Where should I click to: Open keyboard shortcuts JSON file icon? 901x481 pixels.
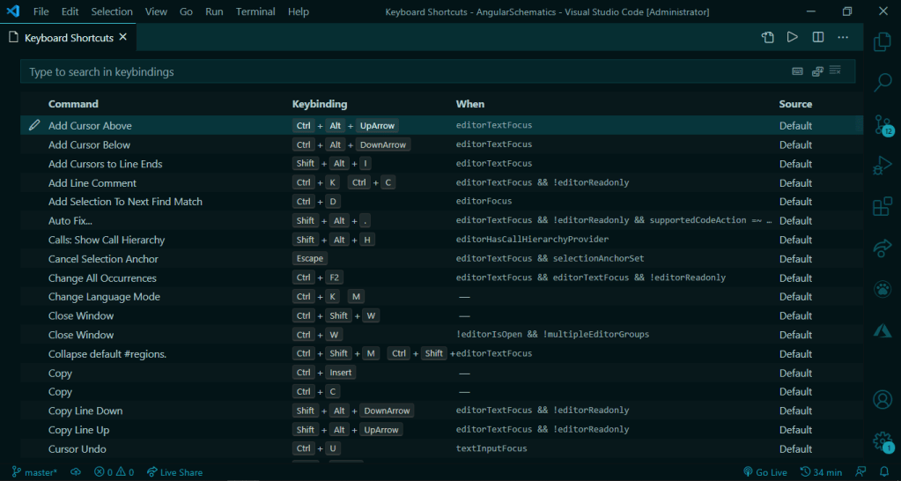click(768, 38)
